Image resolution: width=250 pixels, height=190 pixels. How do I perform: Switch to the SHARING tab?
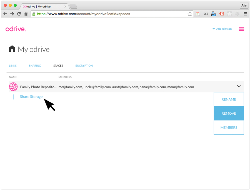35,66
